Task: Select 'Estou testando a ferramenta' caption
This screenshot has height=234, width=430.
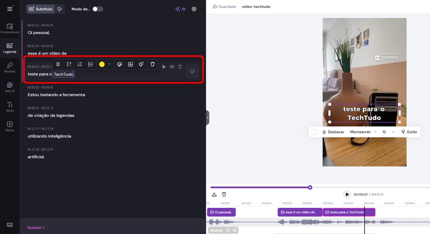Action: pos(56,95)
